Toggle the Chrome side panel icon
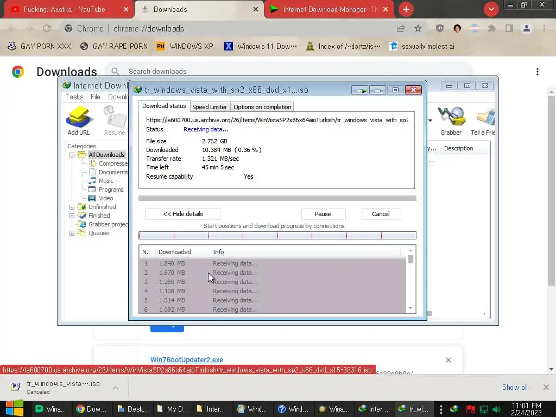Screen dimensions: 556x417 [509, 28]
